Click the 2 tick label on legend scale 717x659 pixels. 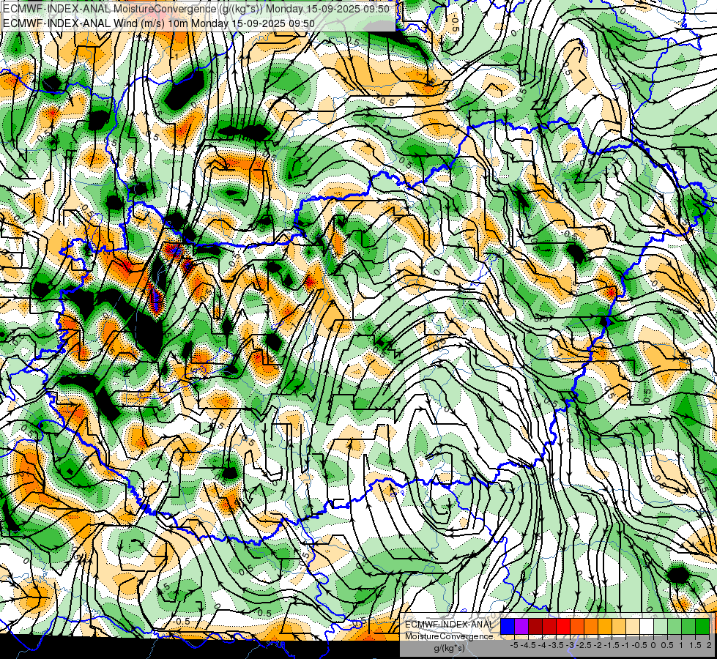(x=709, y=645)
